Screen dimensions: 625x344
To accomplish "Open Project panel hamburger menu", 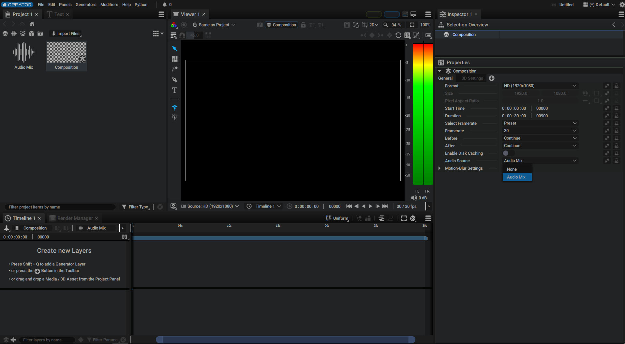I will coord(161,14).
